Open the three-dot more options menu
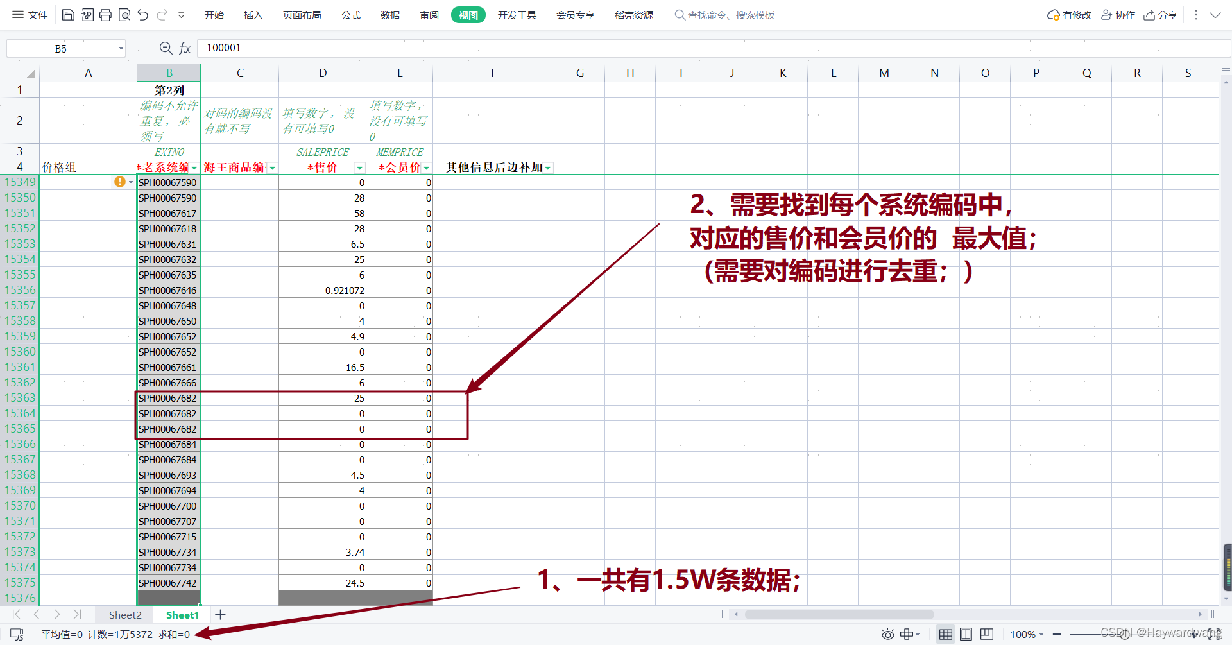This screenshot has height=645, width=1232. (x=1195, y=15)
